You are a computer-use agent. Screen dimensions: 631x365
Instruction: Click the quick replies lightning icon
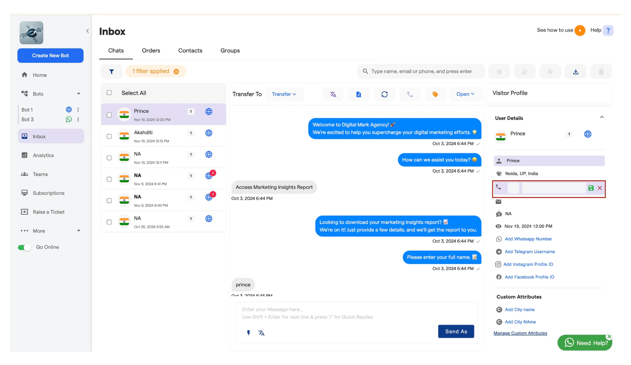pos(249,333)
